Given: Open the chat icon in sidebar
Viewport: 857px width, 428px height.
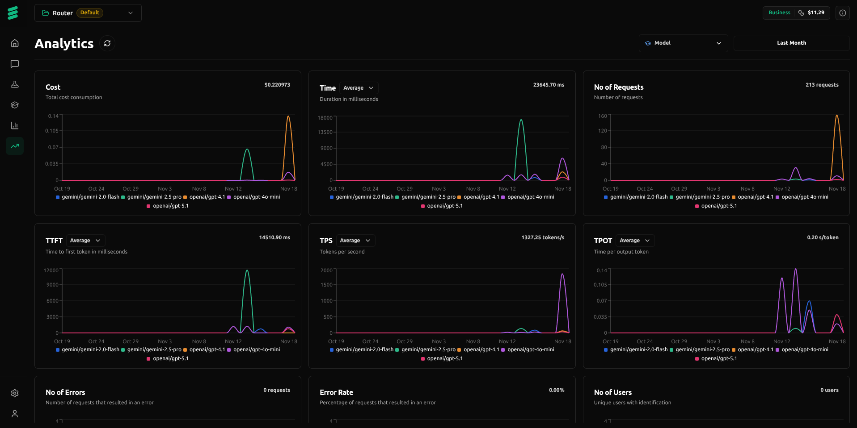Looking at the screenshot, I should point(15,64).
